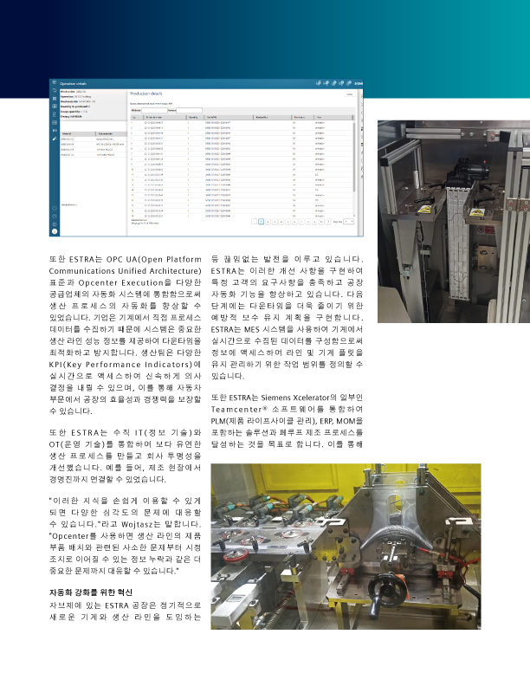The image size is (530, 686).
Task: Open the card-shaped icon in the left sidebar
Action: coord(55,122)
